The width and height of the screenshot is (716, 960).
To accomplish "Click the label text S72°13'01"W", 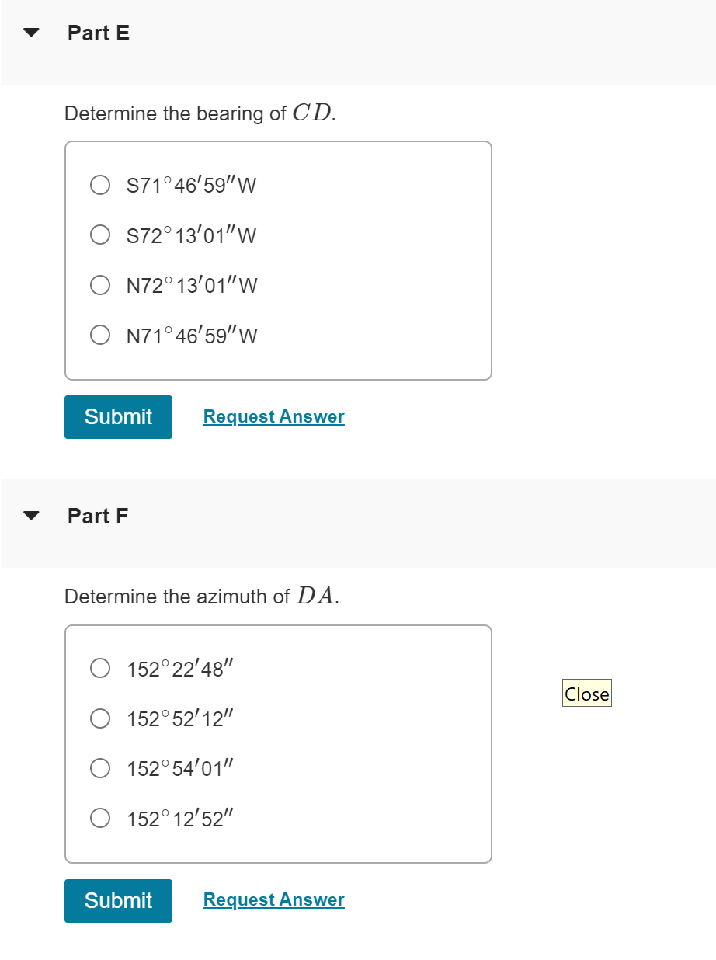I will [190, 235].
